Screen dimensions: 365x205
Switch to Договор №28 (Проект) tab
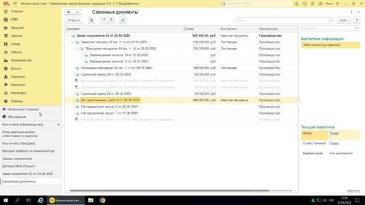31,166
